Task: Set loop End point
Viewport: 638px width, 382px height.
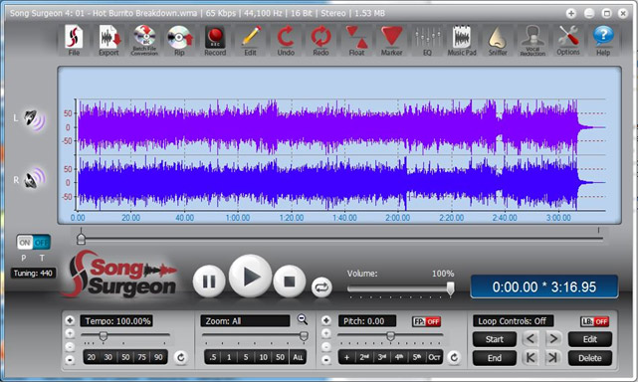Action: [495, 358]
